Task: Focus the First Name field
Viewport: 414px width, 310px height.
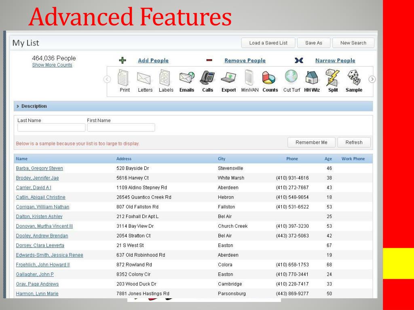Action: click(x=121, y=128)
